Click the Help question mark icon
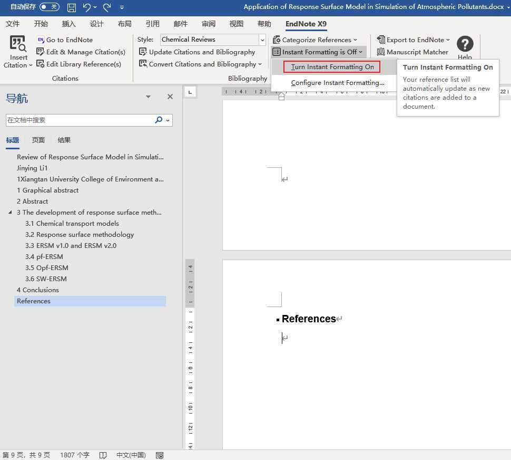This screenshot has width=511, height=460. click(x=465, y=44)
